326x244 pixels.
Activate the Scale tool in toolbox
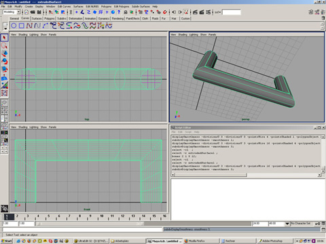click(4, 69)
